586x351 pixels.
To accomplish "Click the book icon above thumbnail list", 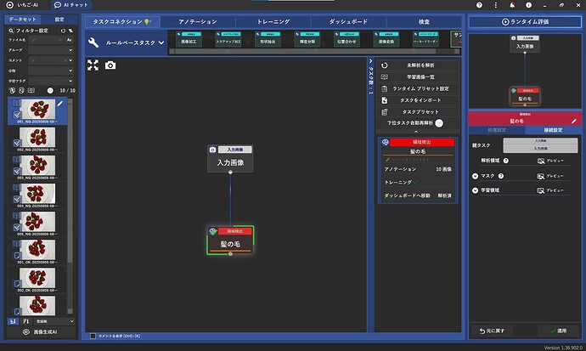I will 31,90.
